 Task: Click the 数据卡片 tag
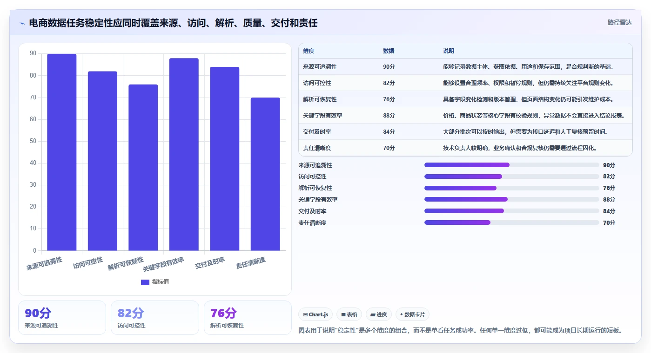(x=412, y=314)
